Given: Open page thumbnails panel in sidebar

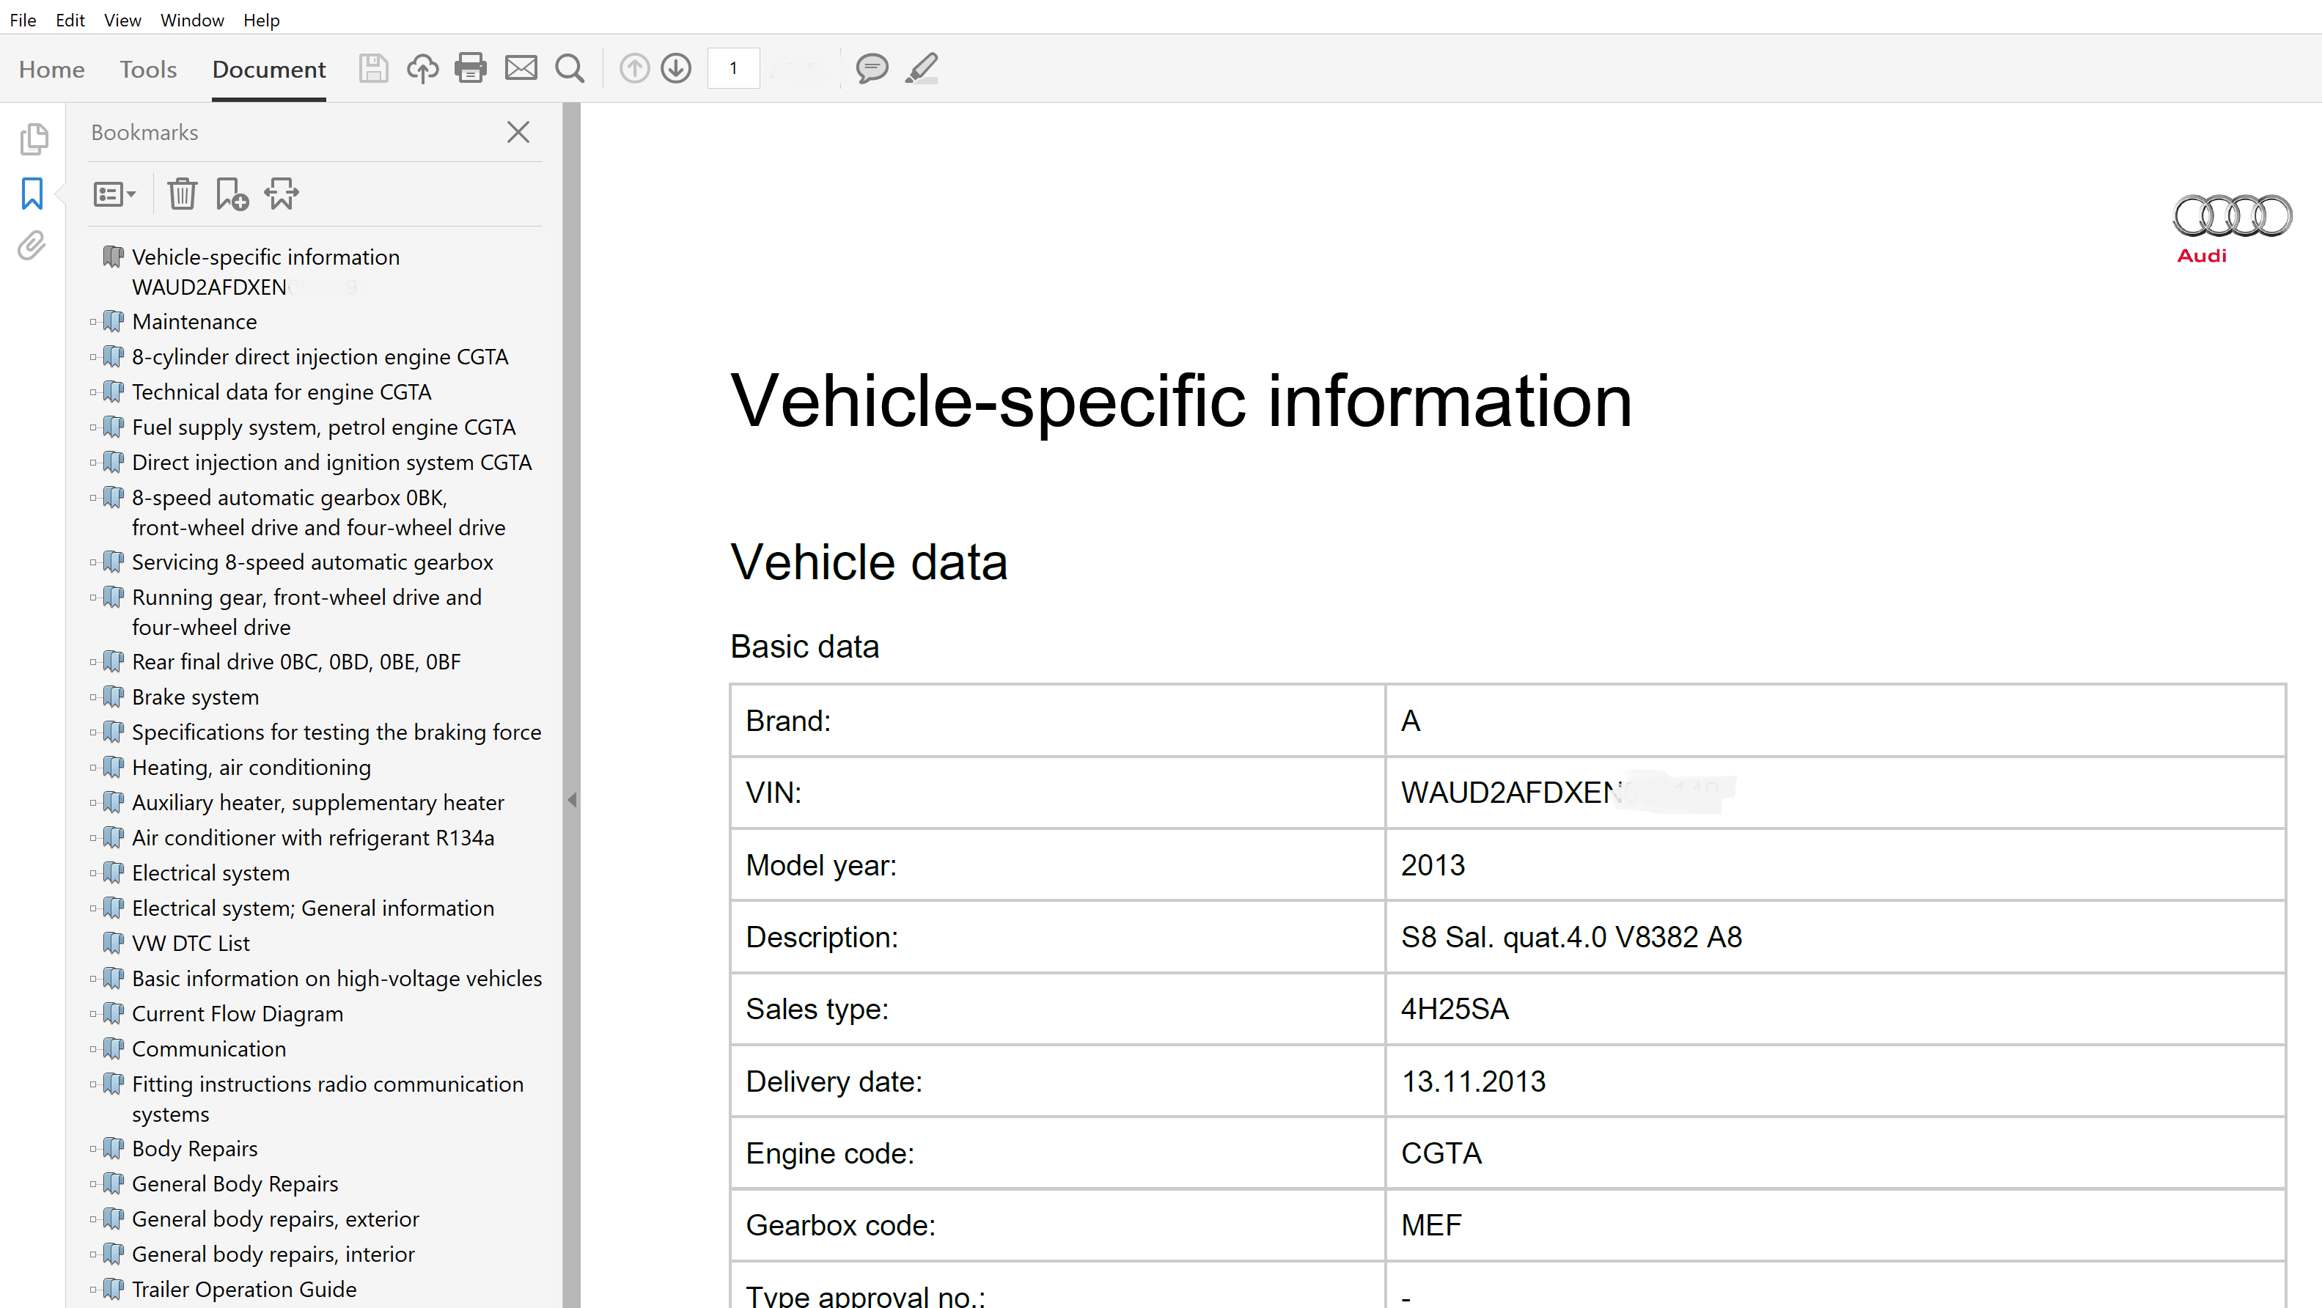Looking at the screenshot, I should [x=32, y=139].
